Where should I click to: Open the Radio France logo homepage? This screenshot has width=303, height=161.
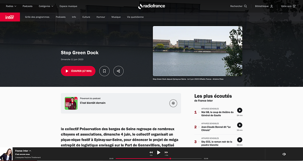tap(151, 6)
